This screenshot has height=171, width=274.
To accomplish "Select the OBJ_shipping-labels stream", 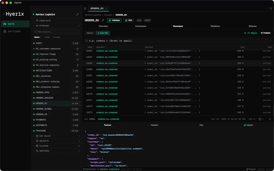I will [56, 87].
